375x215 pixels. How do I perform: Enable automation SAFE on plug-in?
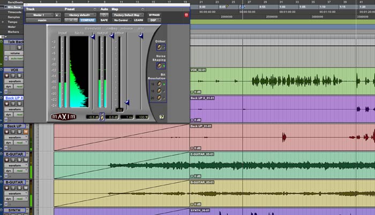(104, 20)
